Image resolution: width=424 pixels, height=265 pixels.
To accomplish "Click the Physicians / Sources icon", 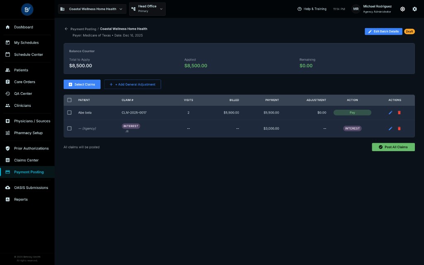I will pos(7,121).
